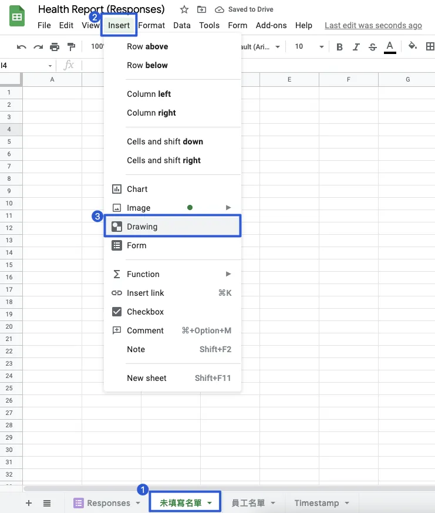Open font size dropdown showing 10

[309, 47]
